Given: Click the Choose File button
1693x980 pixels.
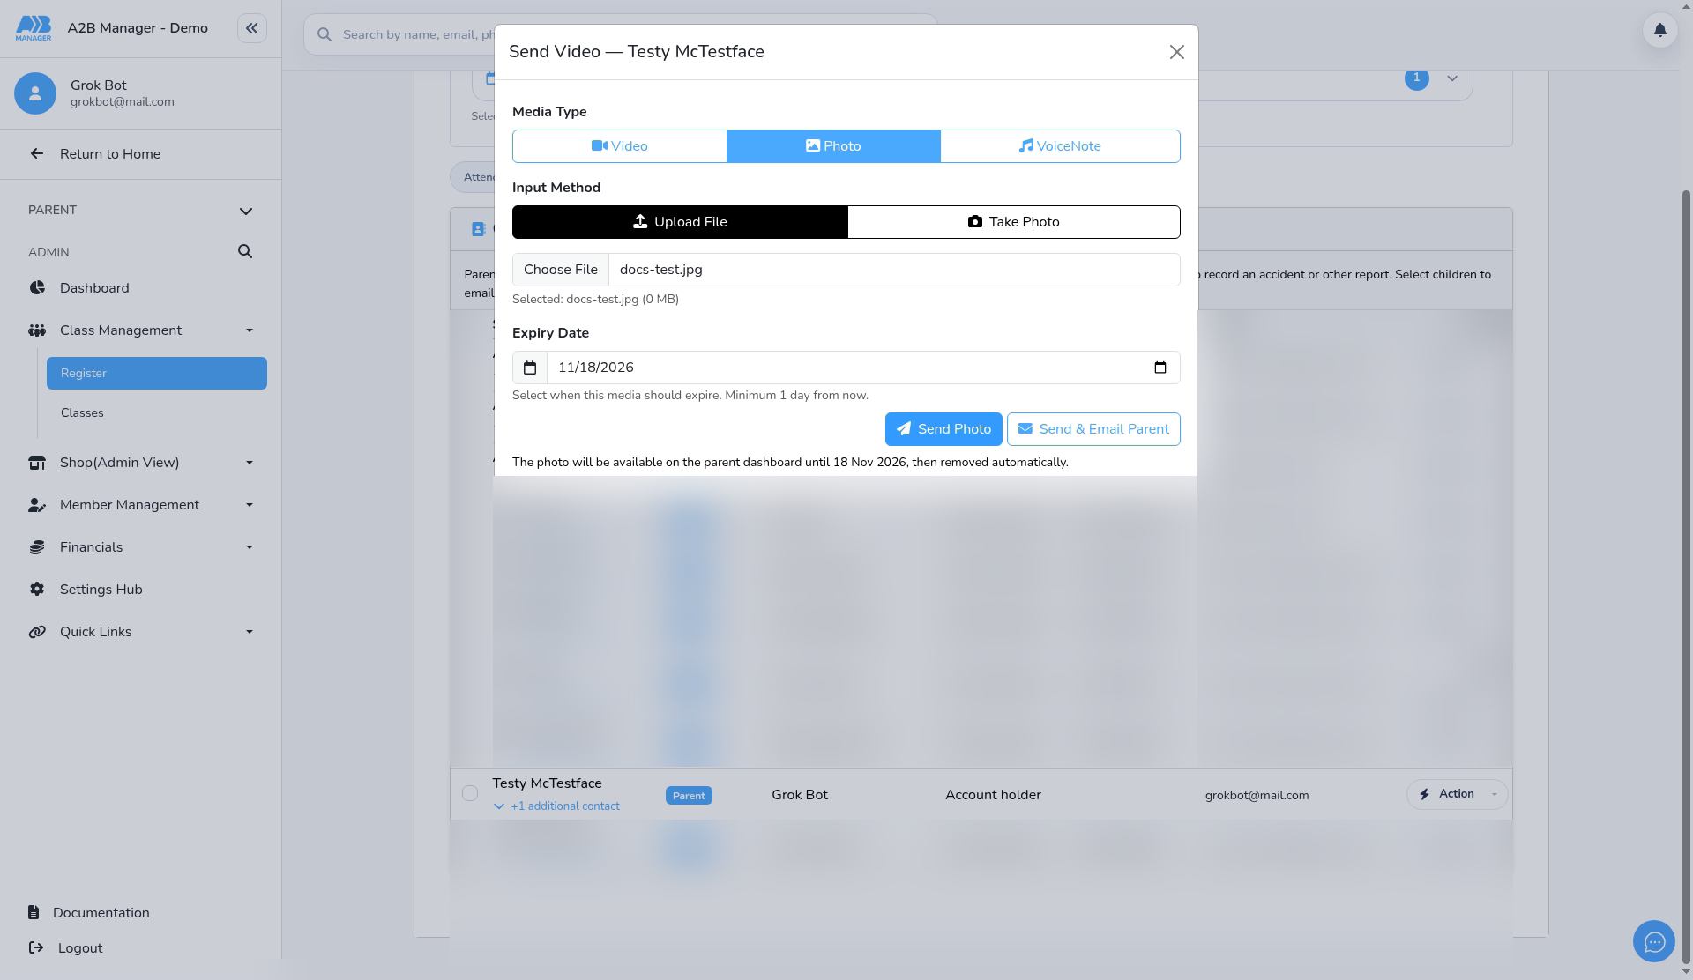Looking at the screenshot, I should point(561,270).
